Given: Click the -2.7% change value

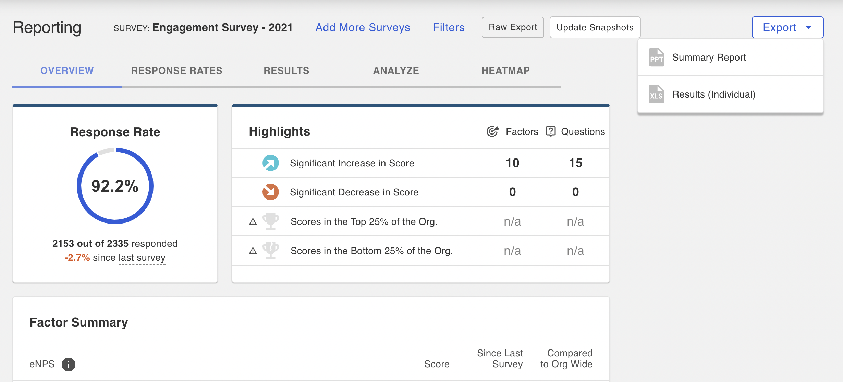Looking at the screenshot, I should [x=77, y=258].
